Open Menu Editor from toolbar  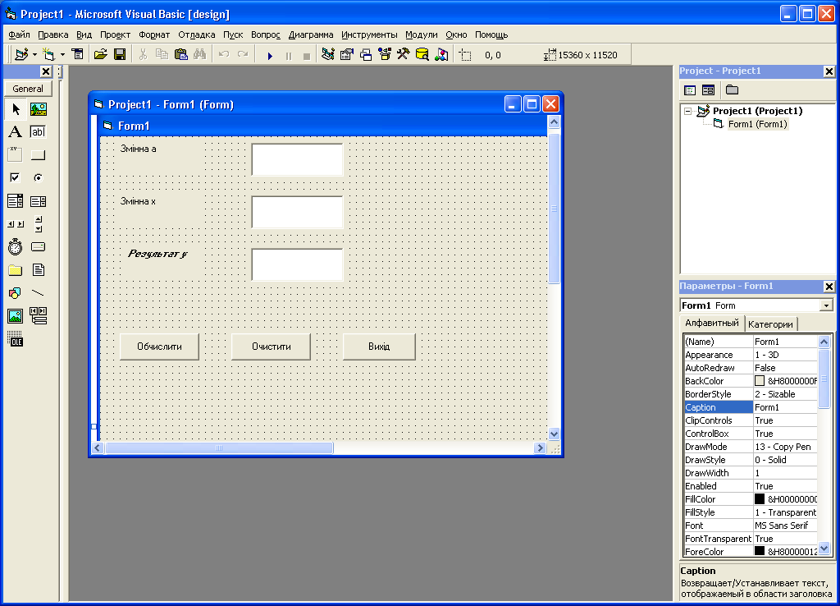pos(78,55)
